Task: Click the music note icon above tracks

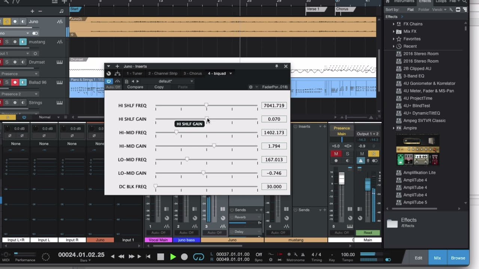Action: click(61, 11)
